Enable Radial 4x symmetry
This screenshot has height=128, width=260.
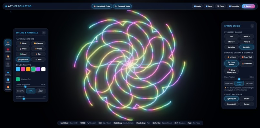232,47
